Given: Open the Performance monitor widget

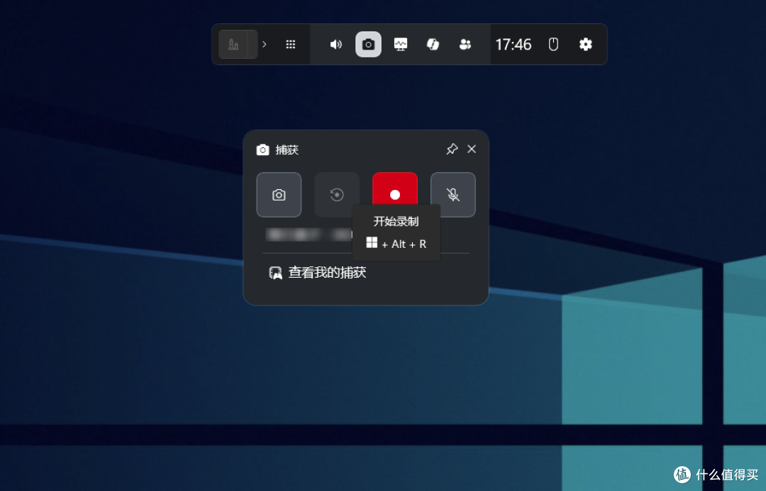Looking at the screenshot, I should click(401, 45).
